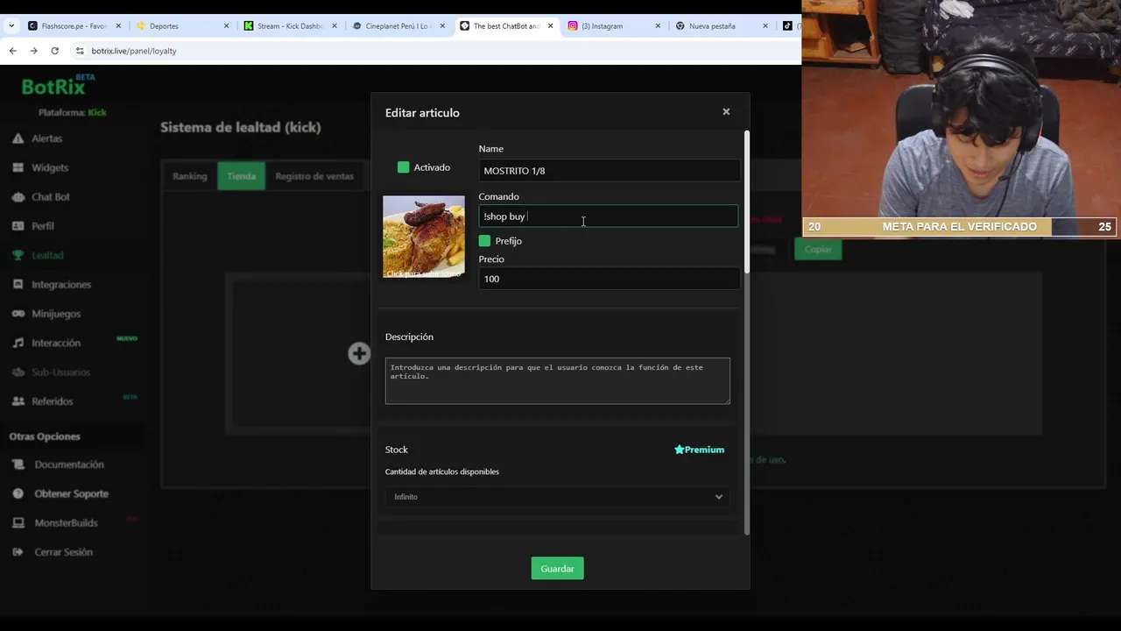Switch to the Tienda tab
The image size is (1121, 631).
click(x=241, y=176)
